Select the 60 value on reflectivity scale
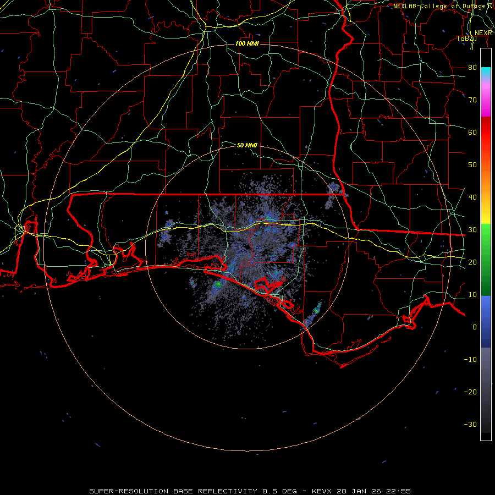495x495 pixels. 472,132
